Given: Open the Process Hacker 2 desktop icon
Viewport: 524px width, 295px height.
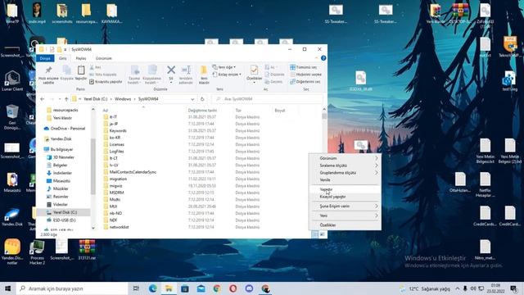Looking at the screenshot, I should [37, 252].
